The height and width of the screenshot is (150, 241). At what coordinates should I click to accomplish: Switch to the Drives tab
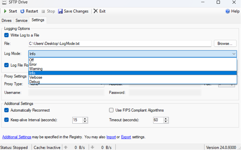click(6, 21)
